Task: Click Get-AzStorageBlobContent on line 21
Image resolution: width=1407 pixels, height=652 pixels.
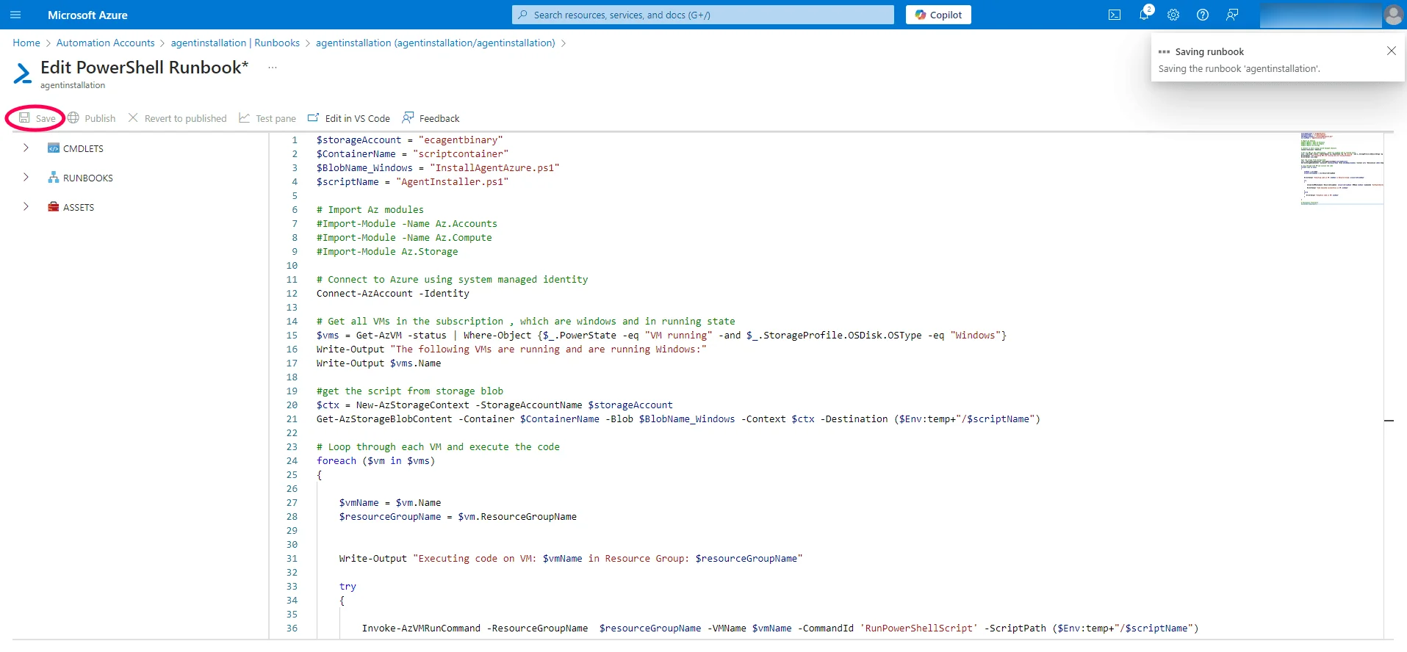Action: tap(384, 419)
